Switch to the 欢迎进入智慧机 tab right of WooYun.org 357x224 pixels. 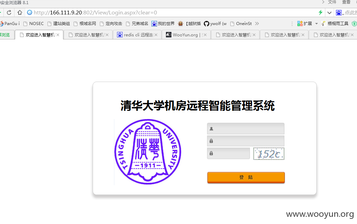point(235,35)
